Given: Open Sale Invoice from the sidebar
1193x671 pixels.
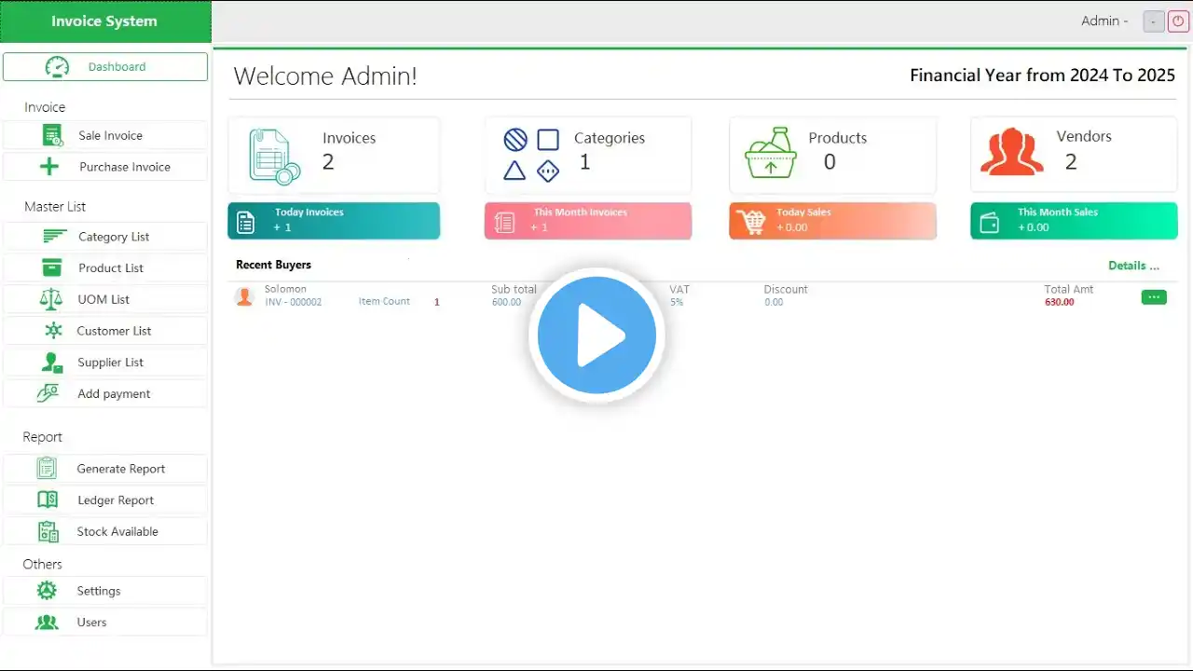Looking at the screenshot, I should click(x=105, y=135).
